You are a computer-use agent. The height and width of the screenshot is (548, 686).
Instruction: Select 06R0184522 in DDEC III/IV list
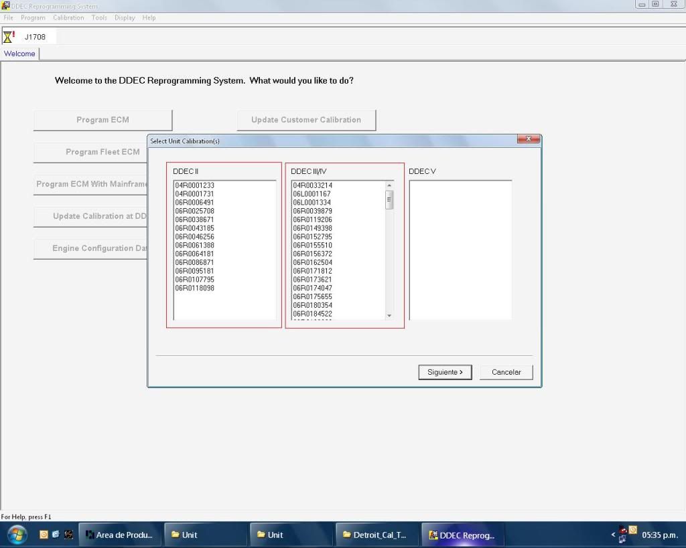point(312,314)
